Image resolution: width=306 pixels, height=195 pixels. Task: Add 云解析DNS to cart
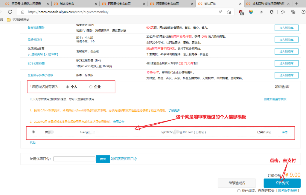[287, 39]
